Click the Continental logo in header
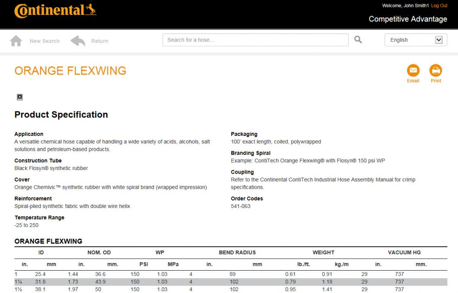The image size is (458, 293). pos(55,10)
